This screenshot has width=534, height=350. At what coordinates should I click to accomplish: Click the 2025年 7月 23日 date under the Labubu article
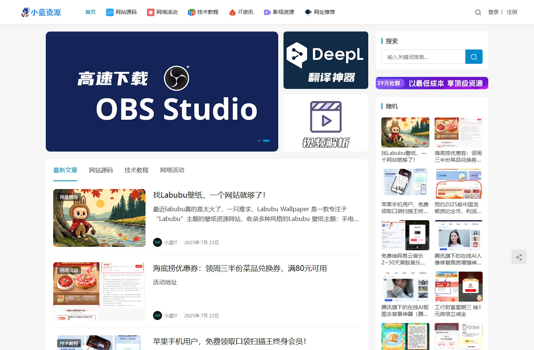[201, 243]
